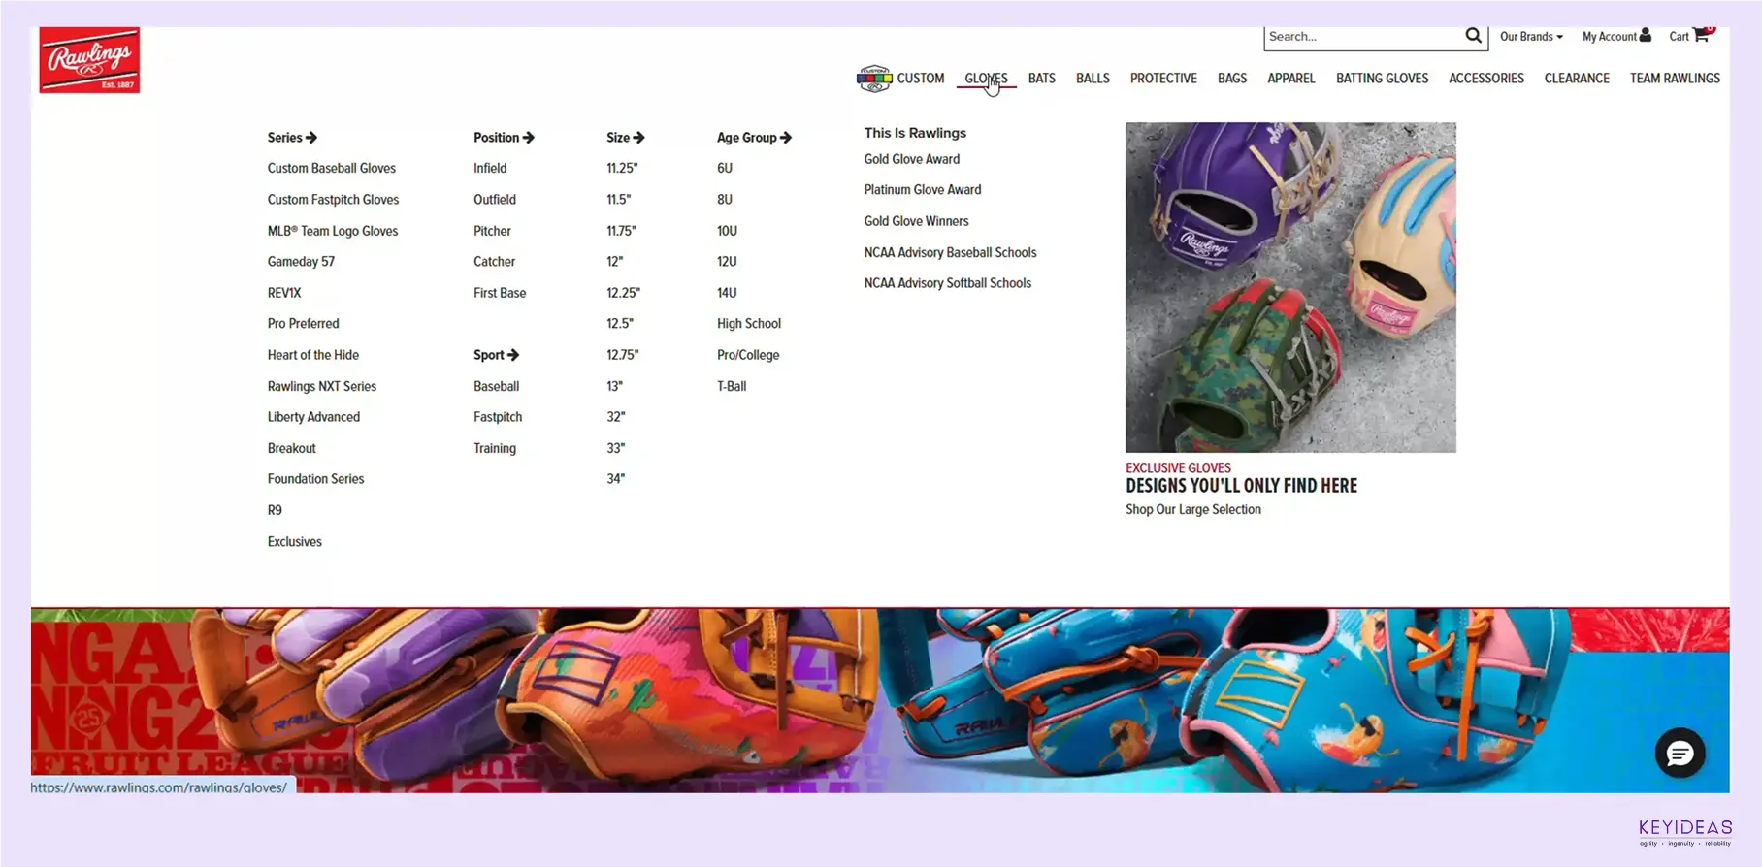This screenshot has height=867, width=1762.
Task: Filter gloves by Outfield position
Action: [494, 200]
